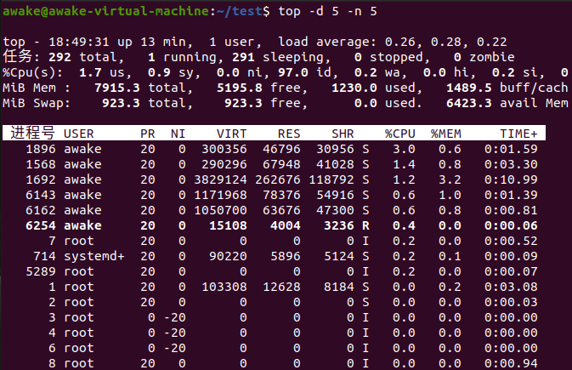This screenshot has height=370, width=572.
Task: Click the NI column header
Action: point(178,134)
